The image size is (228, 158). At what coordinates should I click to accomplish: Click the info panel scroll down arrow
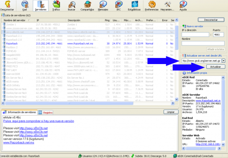tap(223, 145)
